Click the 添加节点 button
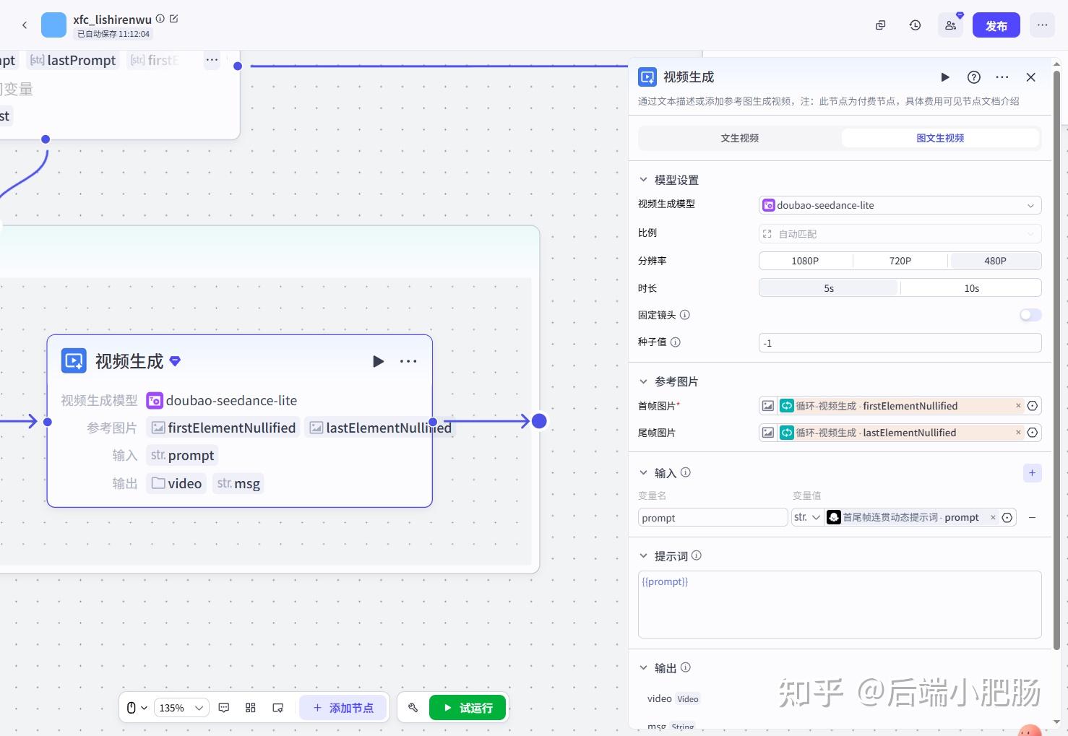This screenshot has width=1068, height=736. pos(343,708)
